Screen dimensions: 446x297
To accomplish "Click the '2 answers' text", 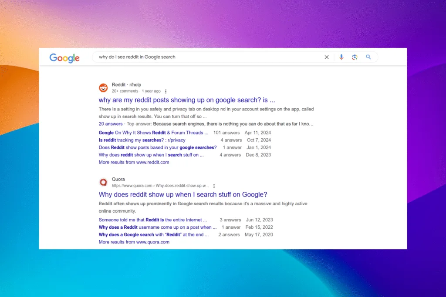I will (x=229, y=234).
